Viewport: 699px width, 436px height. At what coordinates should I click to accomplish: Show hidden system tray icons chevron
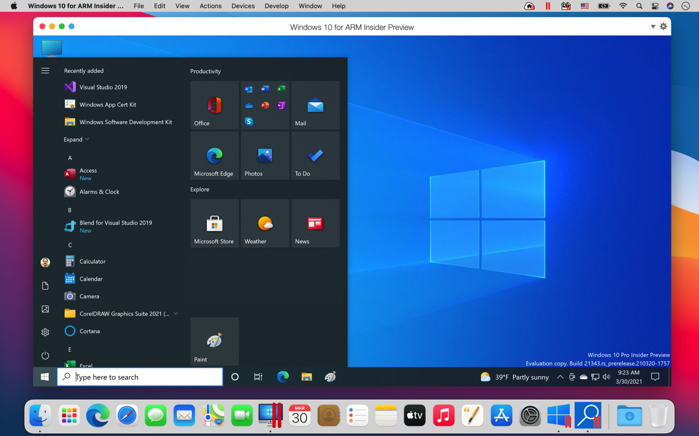pos(560,377)
